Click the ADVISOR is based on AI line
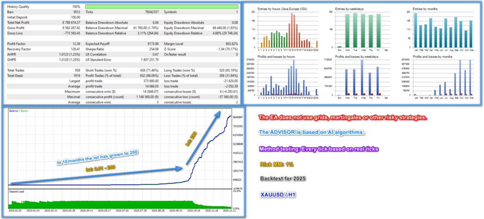 [312, 132]
